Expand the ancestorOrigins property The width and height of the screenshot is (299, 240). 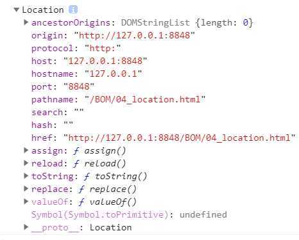coord(26,22)
